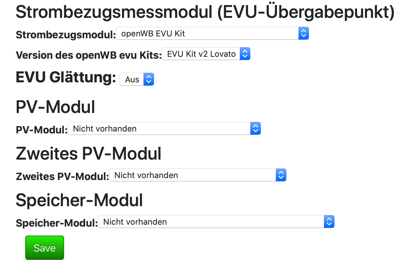
Task: Expand the Zweites PV-Modul dropdown
Action: click(192, 175)
